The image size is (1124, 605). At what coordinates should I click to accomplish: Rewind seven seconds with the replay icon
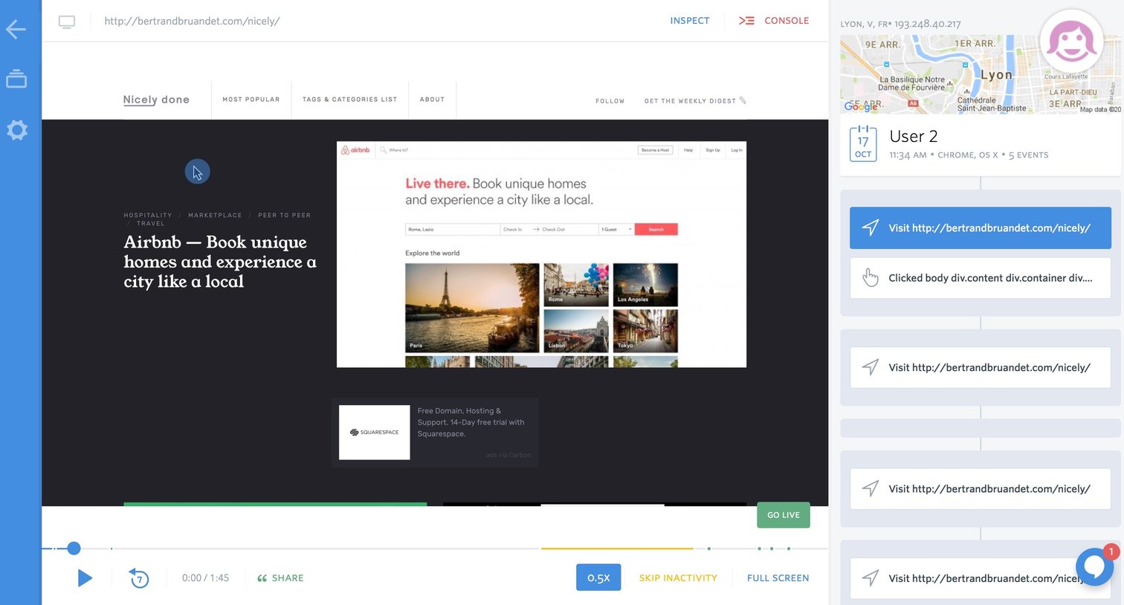tap(139, 577)
